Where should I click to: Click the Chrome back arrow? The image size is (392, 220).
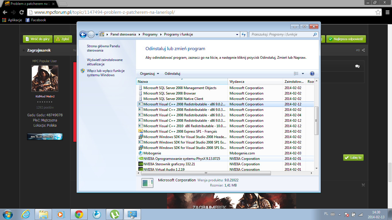click(5, 12)
